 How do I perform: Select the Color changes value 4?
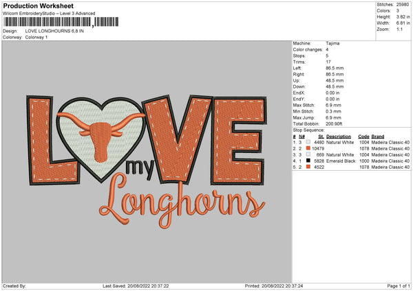[x=327, y=49]
